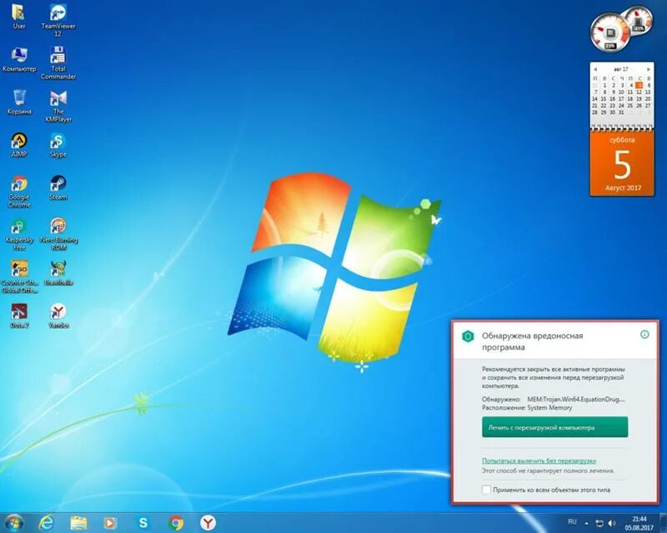Select the Kaspersky Free desktop shortcut
The width and height of the screenshot is (667, 533).
[x=19, y=234]
